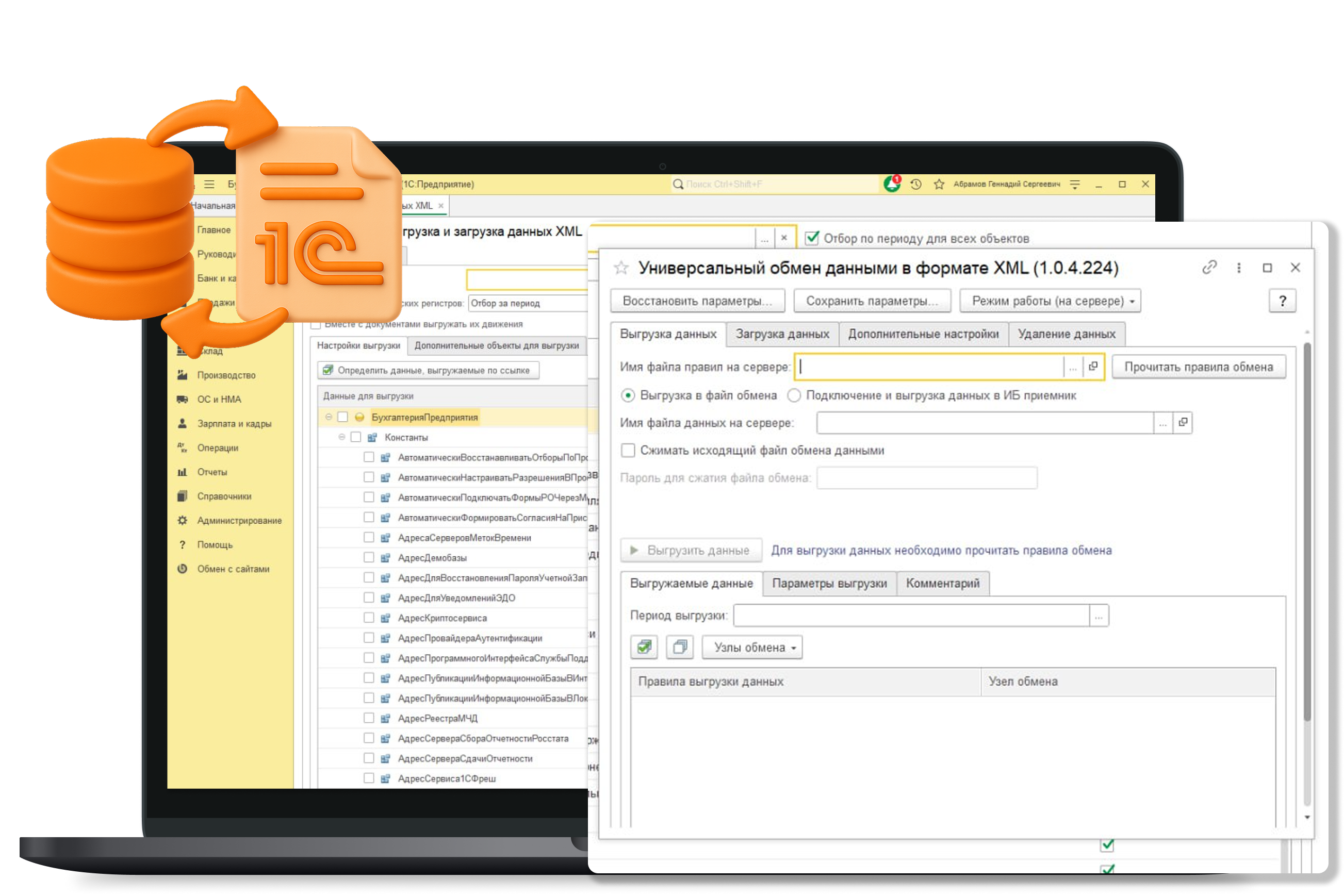Click Определить данные, выгружаемые по ссылке
This screenshot has width=1344, height=896.
pos(428,370)
